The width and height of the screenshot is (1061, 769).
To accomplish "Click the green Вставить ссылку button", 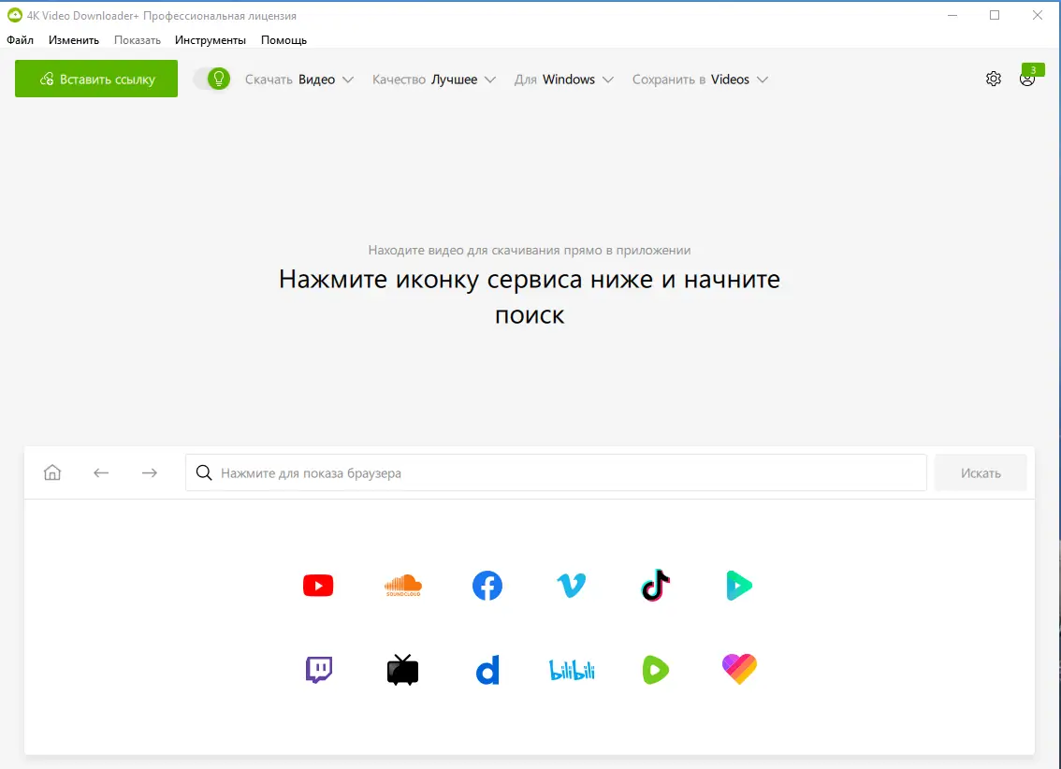I will (95, 79).
